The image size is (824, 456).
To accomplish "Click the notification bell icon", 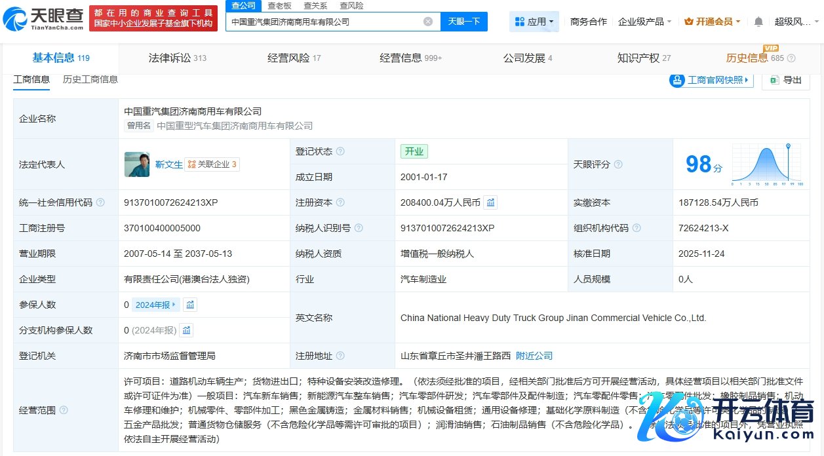I will [758, 22].
